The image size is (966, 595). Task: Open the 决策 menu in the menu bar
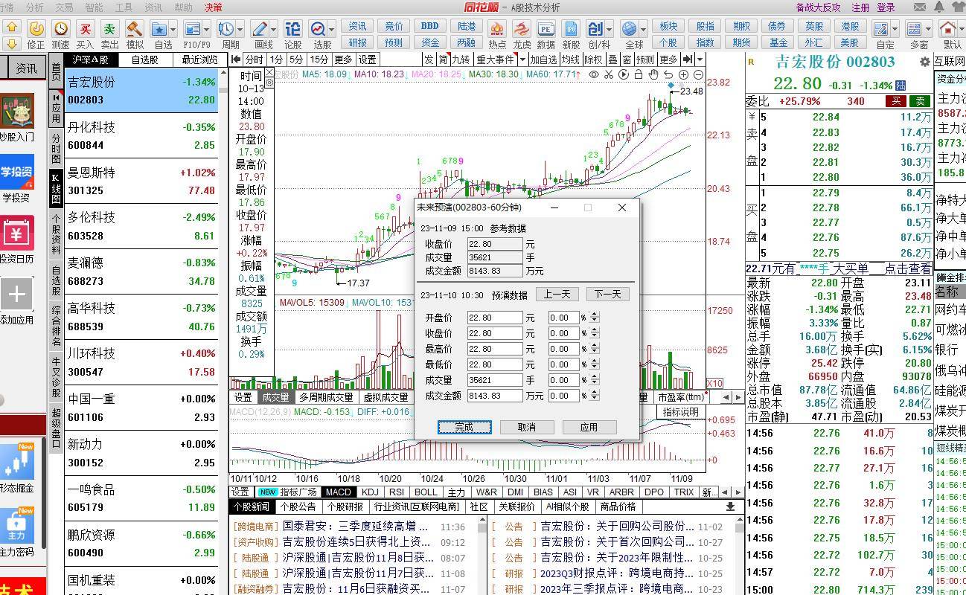(213, 7)
